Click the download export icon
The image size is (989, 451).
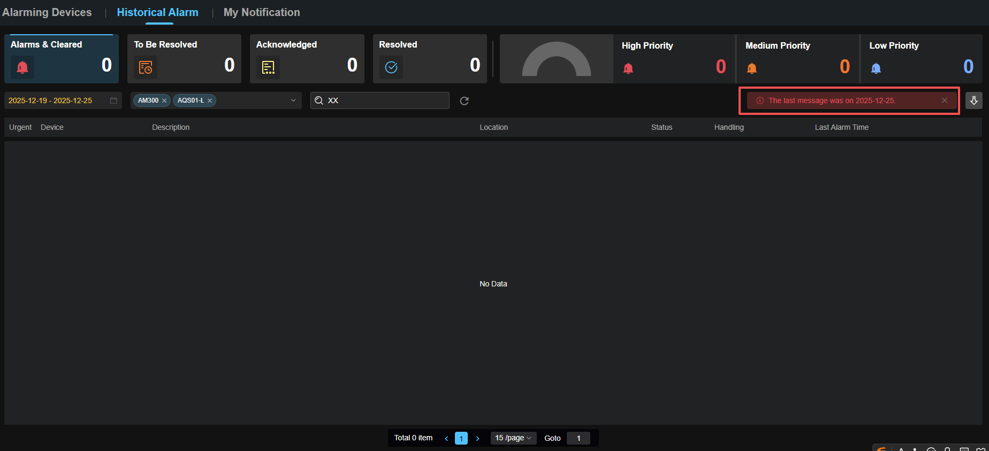coord(973,100)
